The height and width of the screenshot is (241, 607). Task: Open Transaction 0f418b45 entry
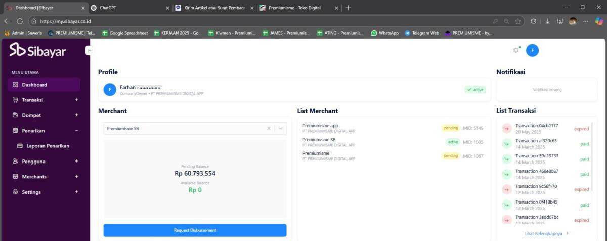(545, 205)
